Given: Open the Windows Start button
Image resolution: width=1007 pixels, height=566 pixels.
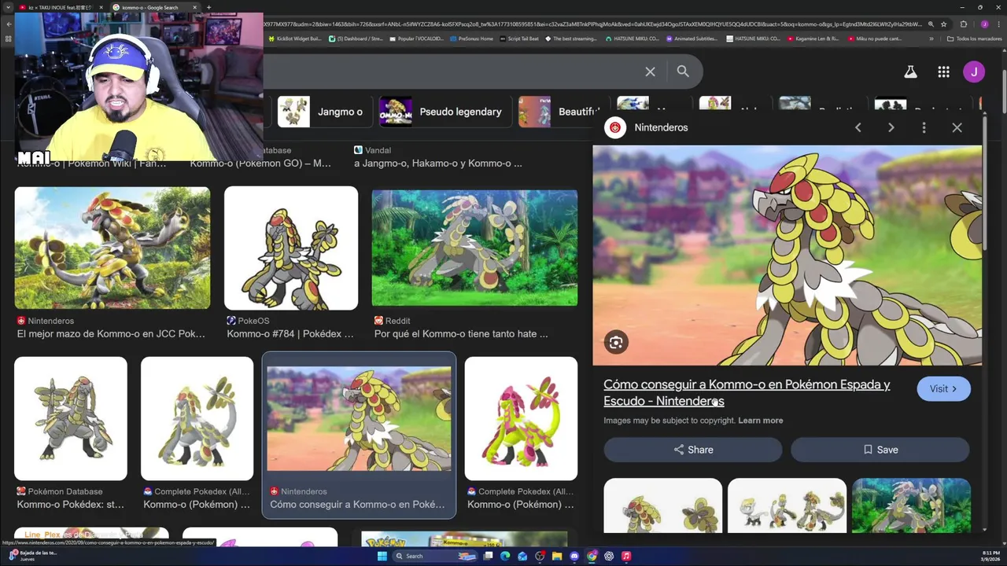Looking at the screenshot, I should [x=382, y=556].
